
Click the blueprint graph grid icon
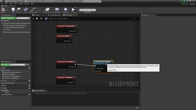pyautogui.click(x=46, y=18)
